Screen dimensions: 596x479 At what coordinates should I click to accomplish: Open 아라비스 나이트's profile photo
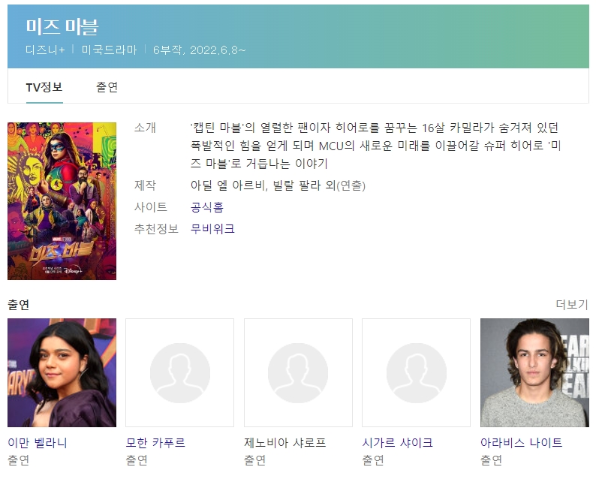click(x=534, y=373)
